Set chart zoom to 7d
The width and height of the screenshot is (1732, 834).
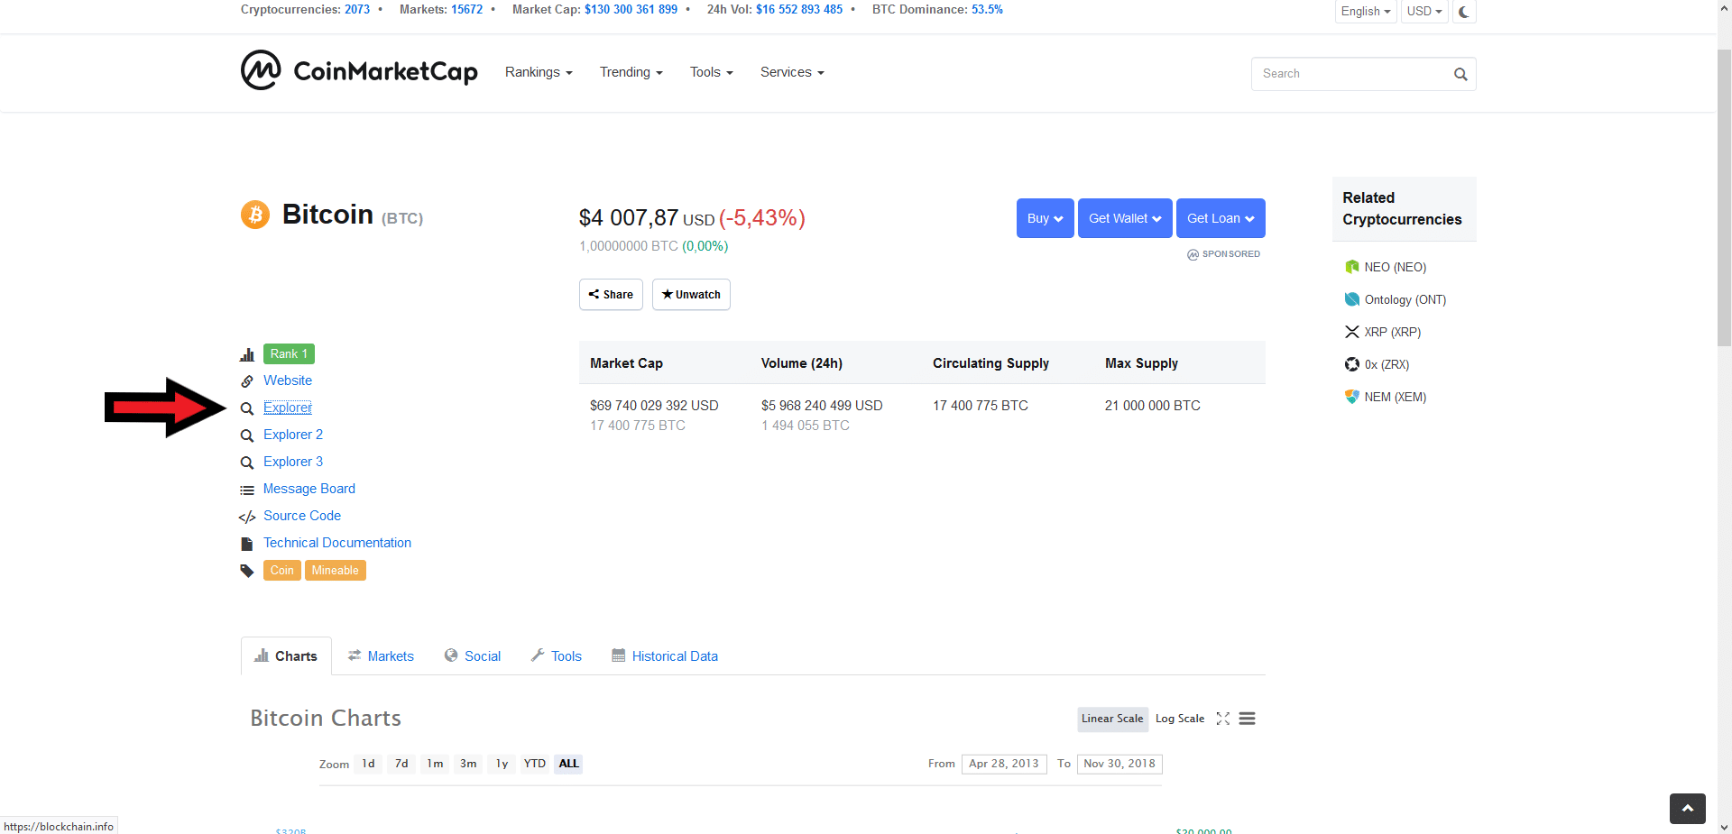click(401, 764)
